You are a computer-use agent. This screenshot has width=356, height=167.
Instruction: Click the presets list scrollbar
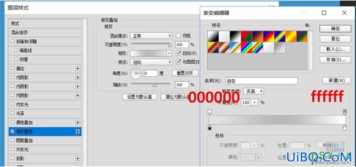click(x=310, y=50)
